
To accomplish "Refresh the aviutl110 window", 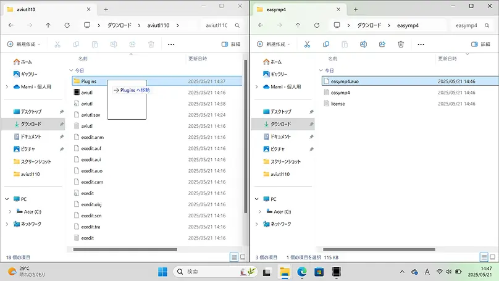I will [x=67, y=25].
